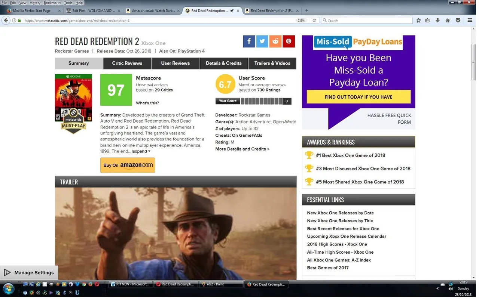Open the 730 Ratings link
The height and width of the screenshot is (300, 479).
point(269,90)
